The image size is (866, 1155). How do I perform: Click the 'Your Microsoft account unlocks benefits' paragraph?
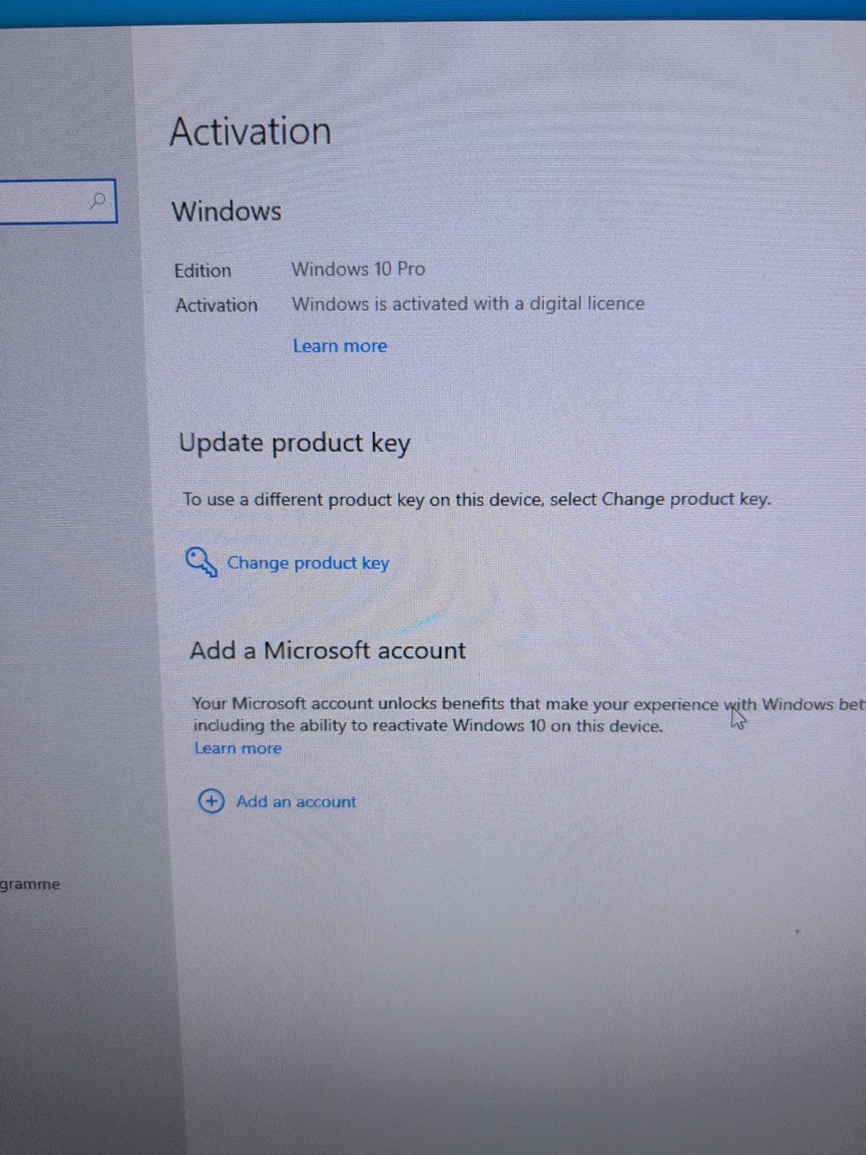pyautogui.click(x=528, y=715)
